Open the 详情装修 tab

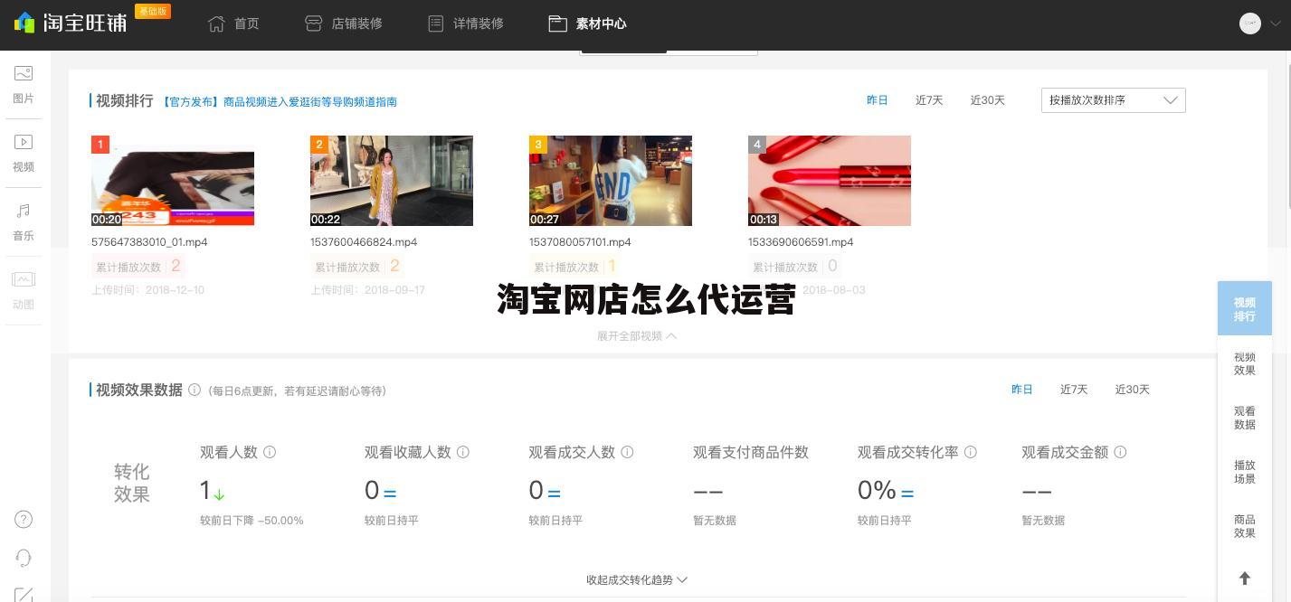coord(465,24)
